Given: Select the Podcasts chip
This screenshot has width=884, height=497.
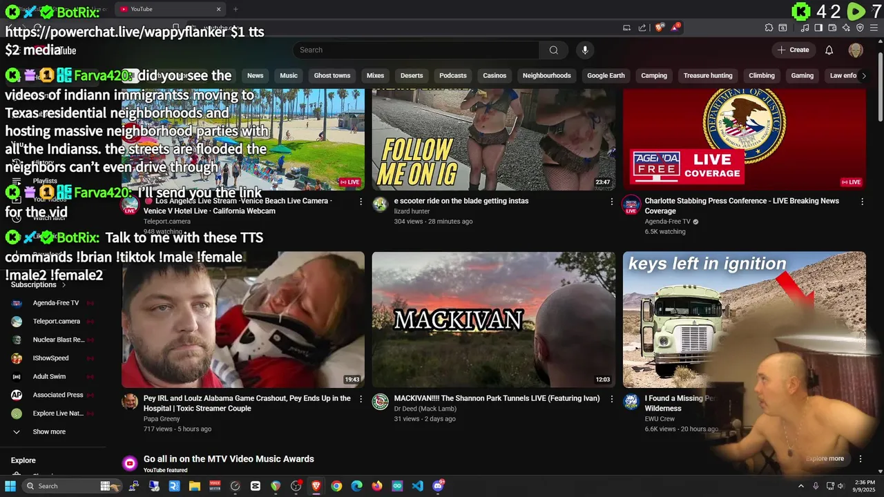Looking at the screenshot, I should (x=453, y=75).
